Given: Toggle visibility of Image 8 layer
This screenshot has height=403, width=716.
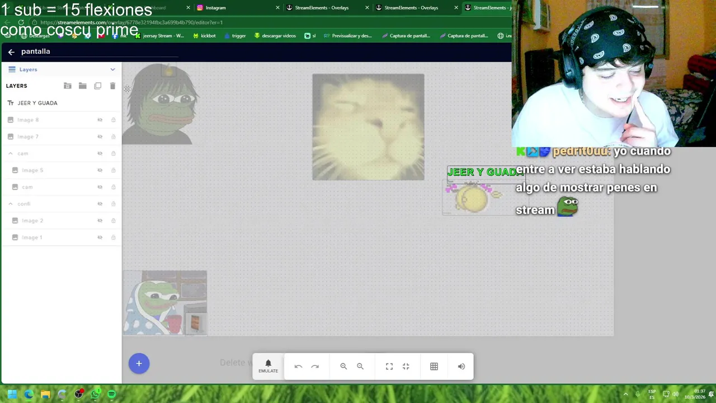Looking at the screenshot, I should pos(100,120).
